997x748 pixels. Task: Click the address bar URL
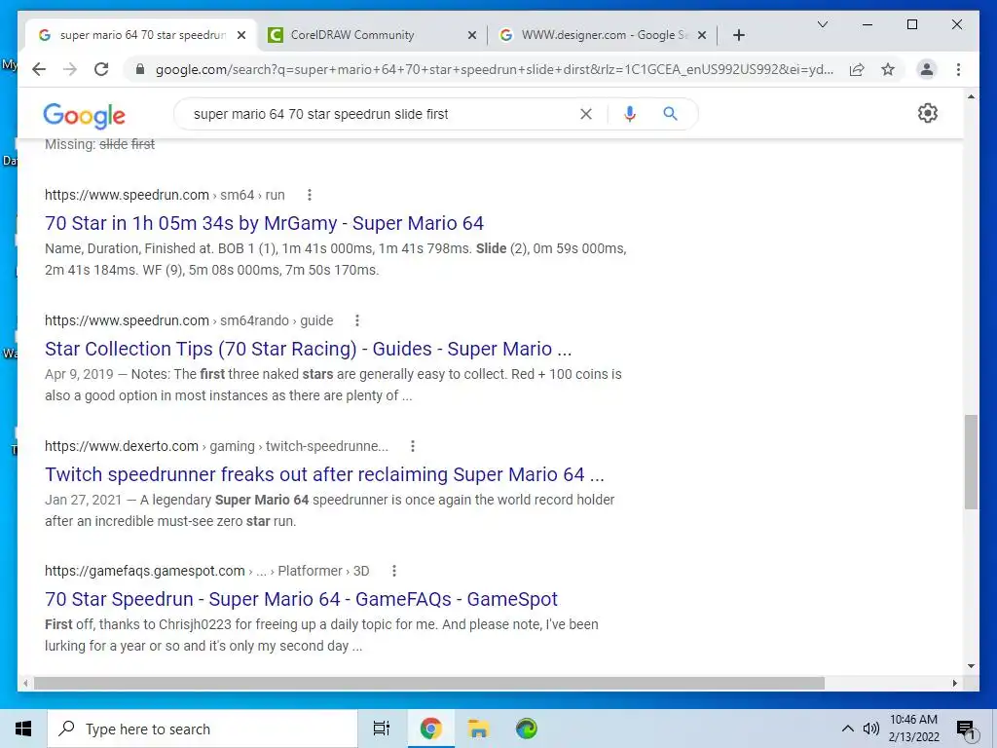(494, 69)
